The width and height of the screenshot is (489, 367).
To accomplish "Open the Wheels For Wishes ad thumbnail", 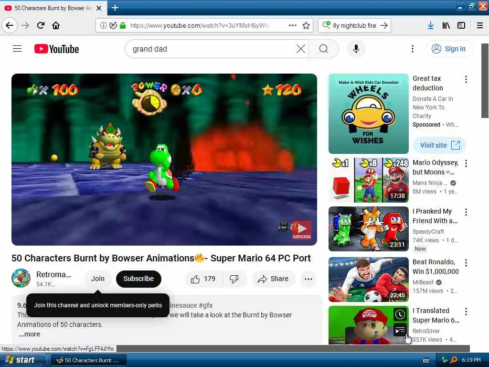I will [368, 114].
